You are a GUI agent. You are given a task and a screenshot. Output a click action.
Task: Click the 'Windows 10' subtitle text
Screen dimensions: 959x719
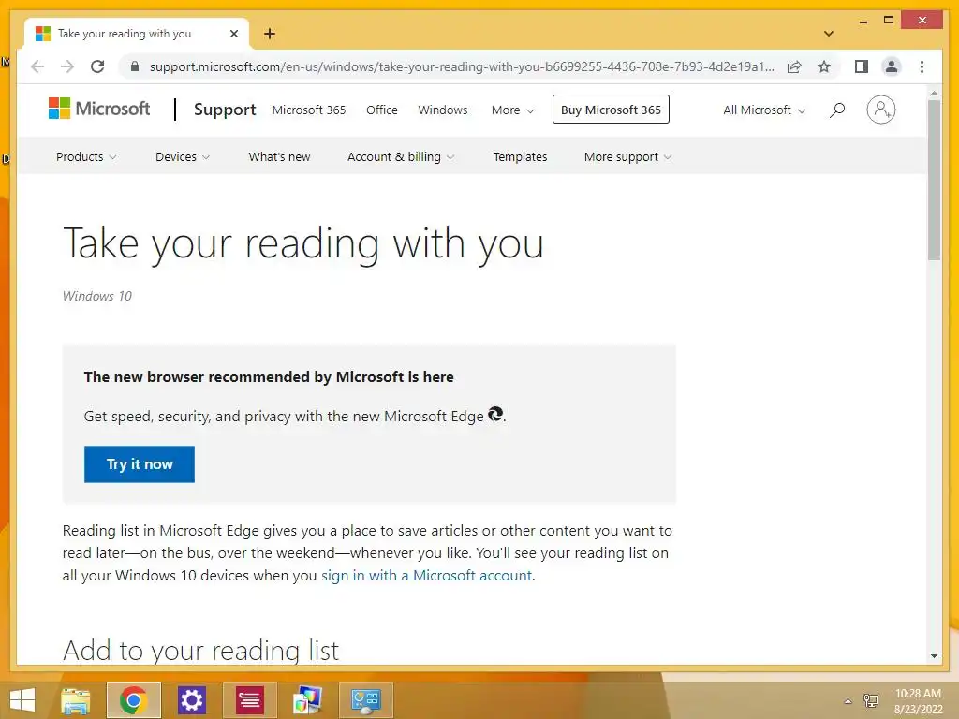pyautogui.click(x=97, y=296)
